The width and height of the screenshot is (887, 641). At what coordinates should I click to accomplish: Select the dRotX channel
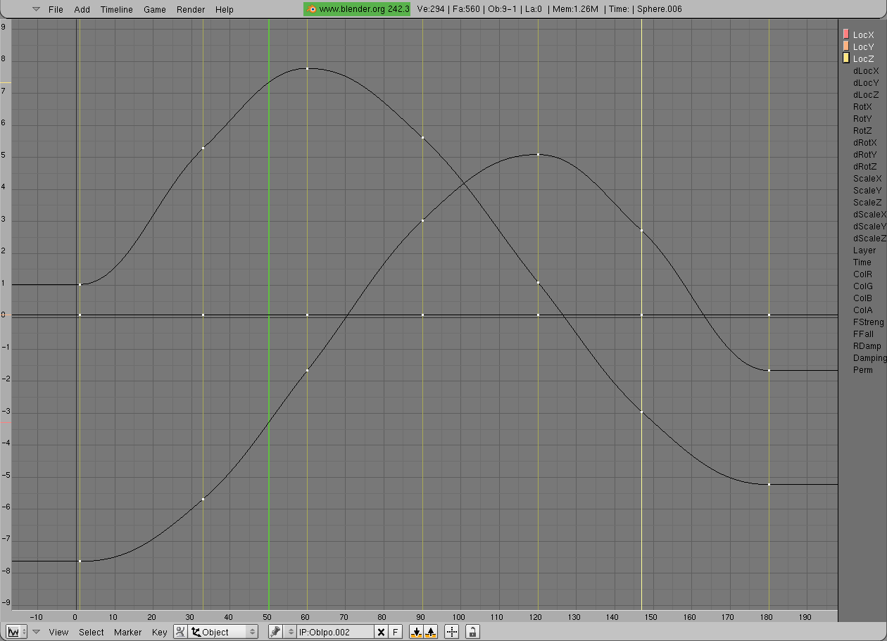[x=865, y=142]
